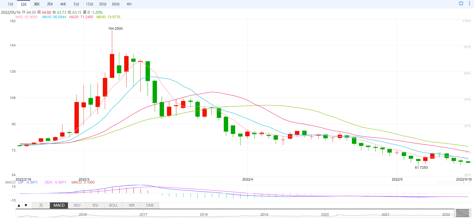Select the 60分 period tab
474x223 pixels.
coord(116,4)
